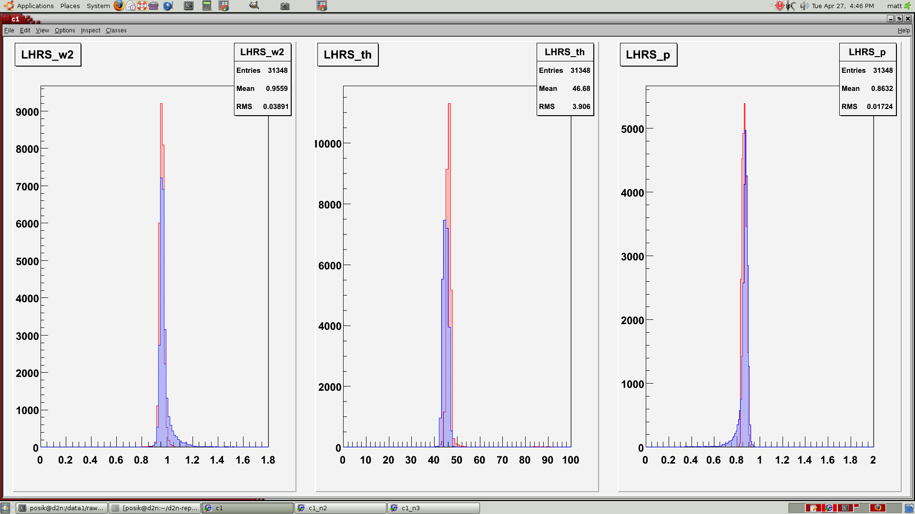Click RMS value 3.906
The image size is (915, 514).
(581, 107)
